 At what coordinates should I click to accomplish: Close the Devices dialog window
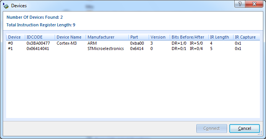pyautogui.click(x=254, y=4)
